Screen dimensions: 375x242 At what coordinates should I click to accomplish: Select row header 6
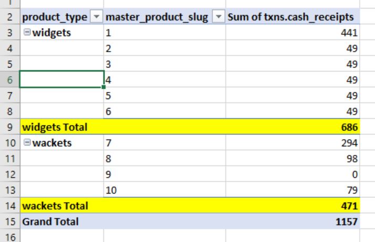(10, 80)
